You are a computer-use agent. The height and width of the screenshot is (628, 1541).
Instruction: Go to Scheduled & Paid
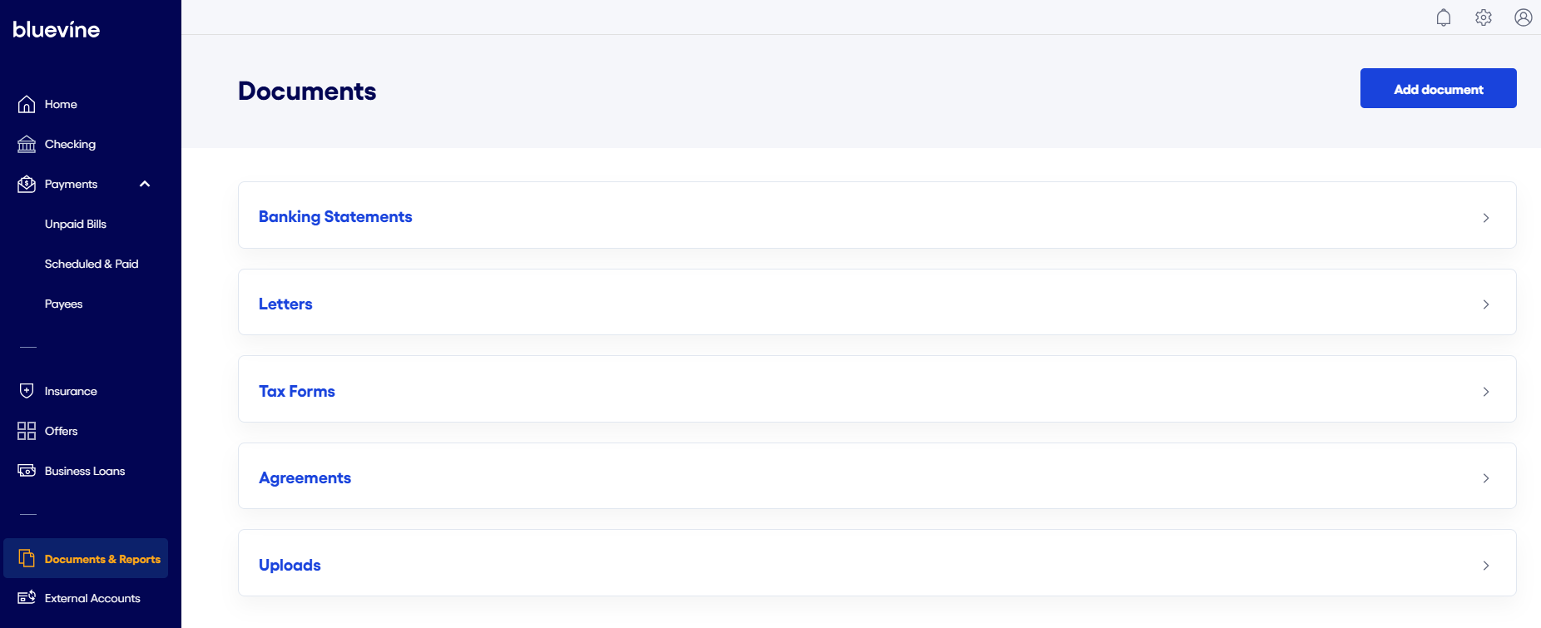tap(92, 264)
